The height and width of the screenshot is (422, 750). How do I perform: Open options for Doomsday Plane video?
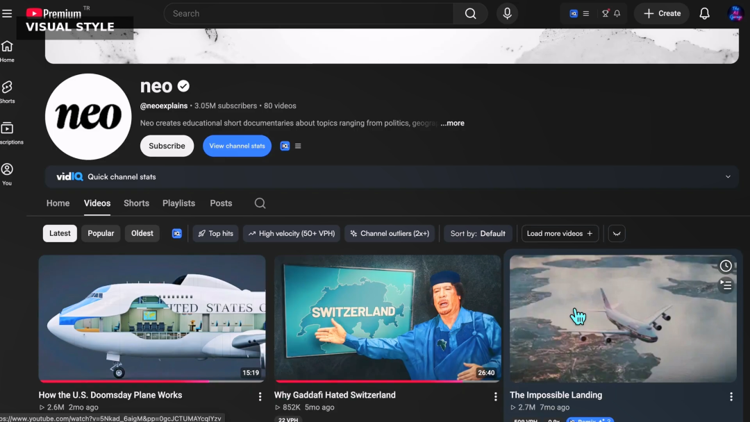260,397
